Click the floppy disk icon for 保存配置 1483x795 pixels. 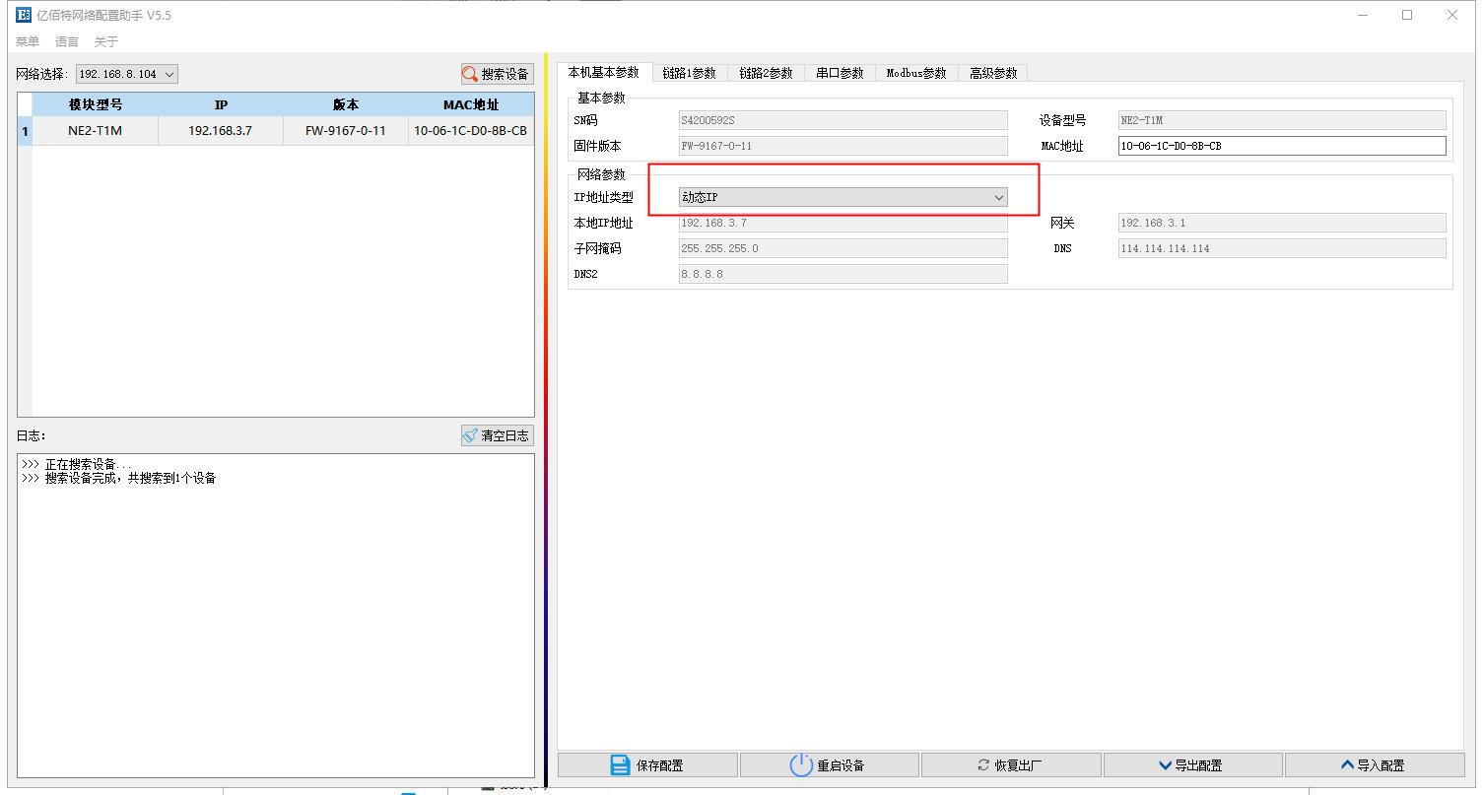point(620,765)
